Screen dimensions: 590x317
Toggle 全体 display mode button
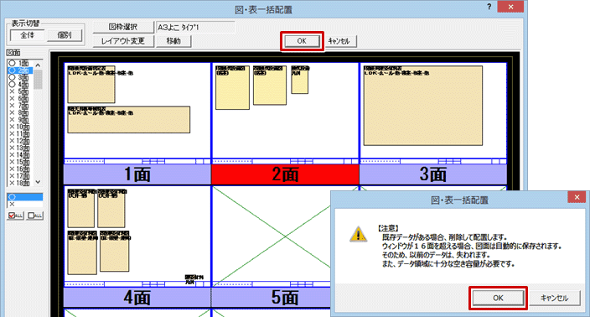tap(28, 35)
